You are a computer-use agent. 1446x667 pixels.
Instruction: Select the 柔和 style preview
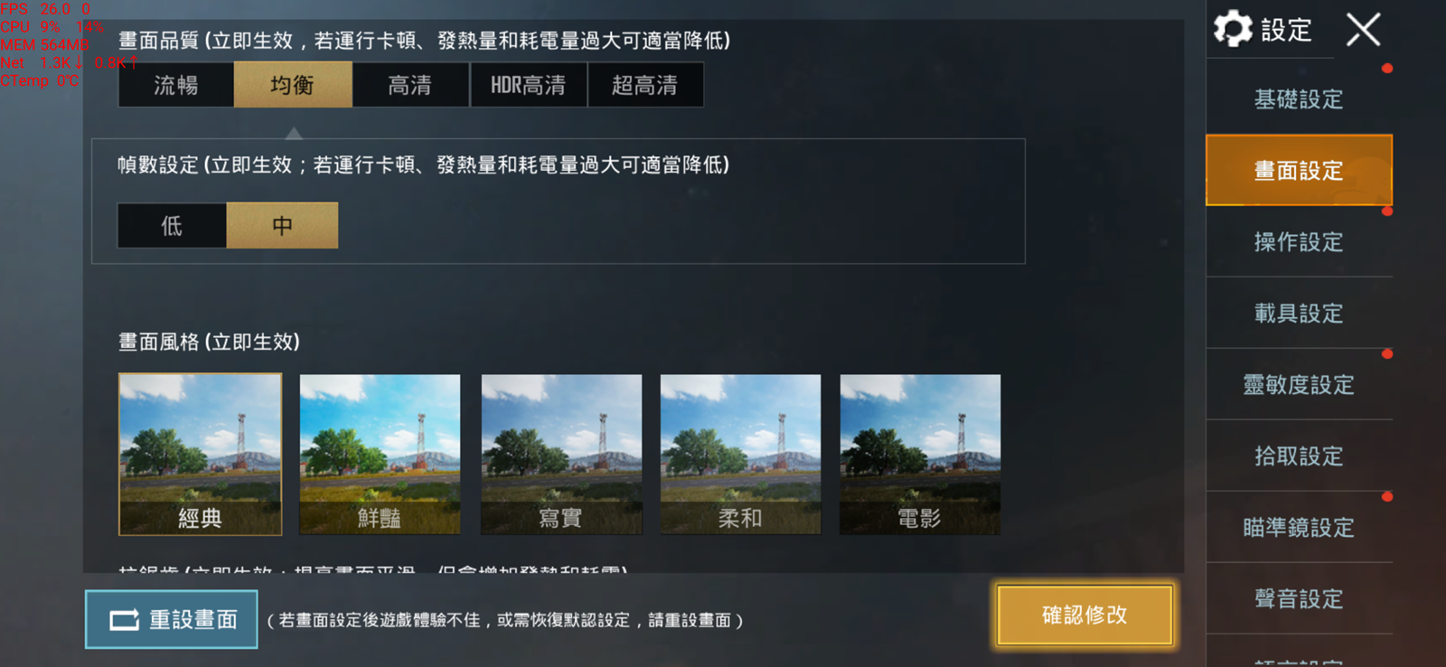pos(741,455)
